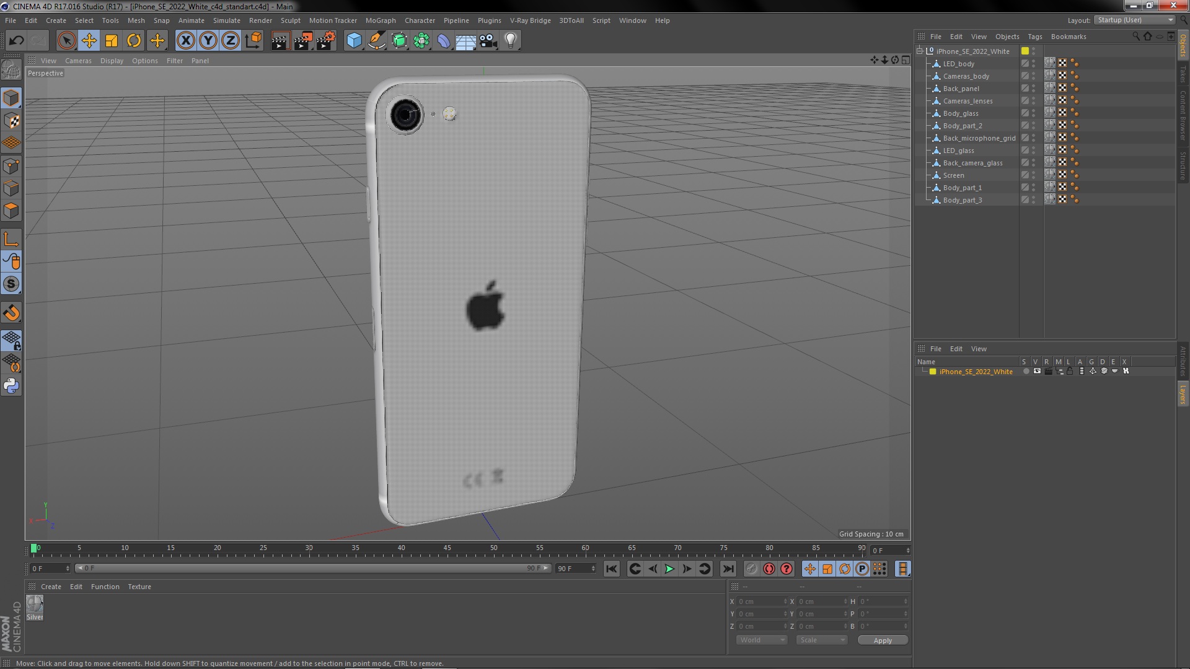Screen dimensions: 1190x669
Task: Open the viewport Display menu
Action: point(112,61)
